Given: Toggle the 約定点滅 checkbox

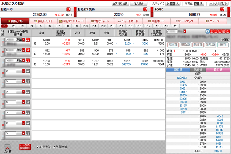Looking at the screenshot, I should [38, 147].
